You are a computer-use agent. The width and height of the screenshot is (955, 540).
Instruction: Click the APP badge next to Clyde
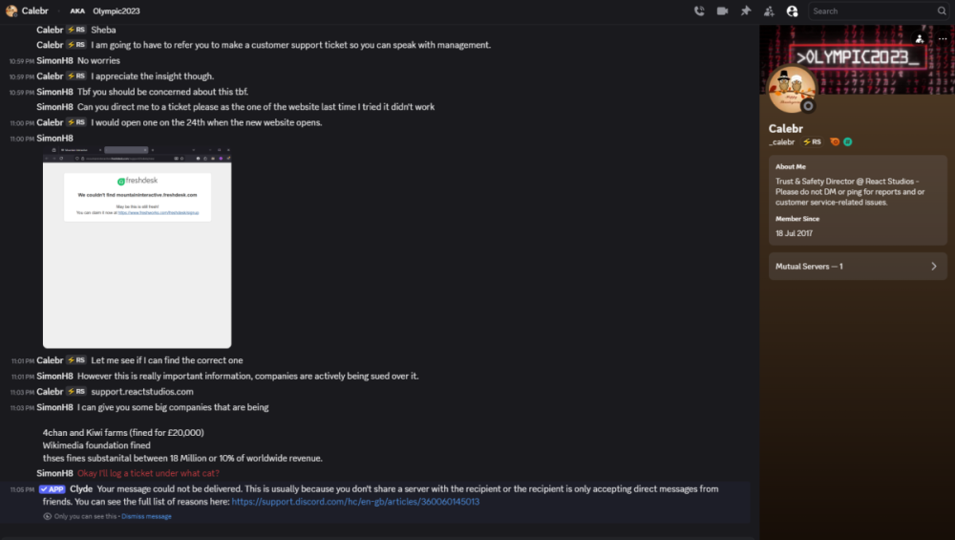53,489
